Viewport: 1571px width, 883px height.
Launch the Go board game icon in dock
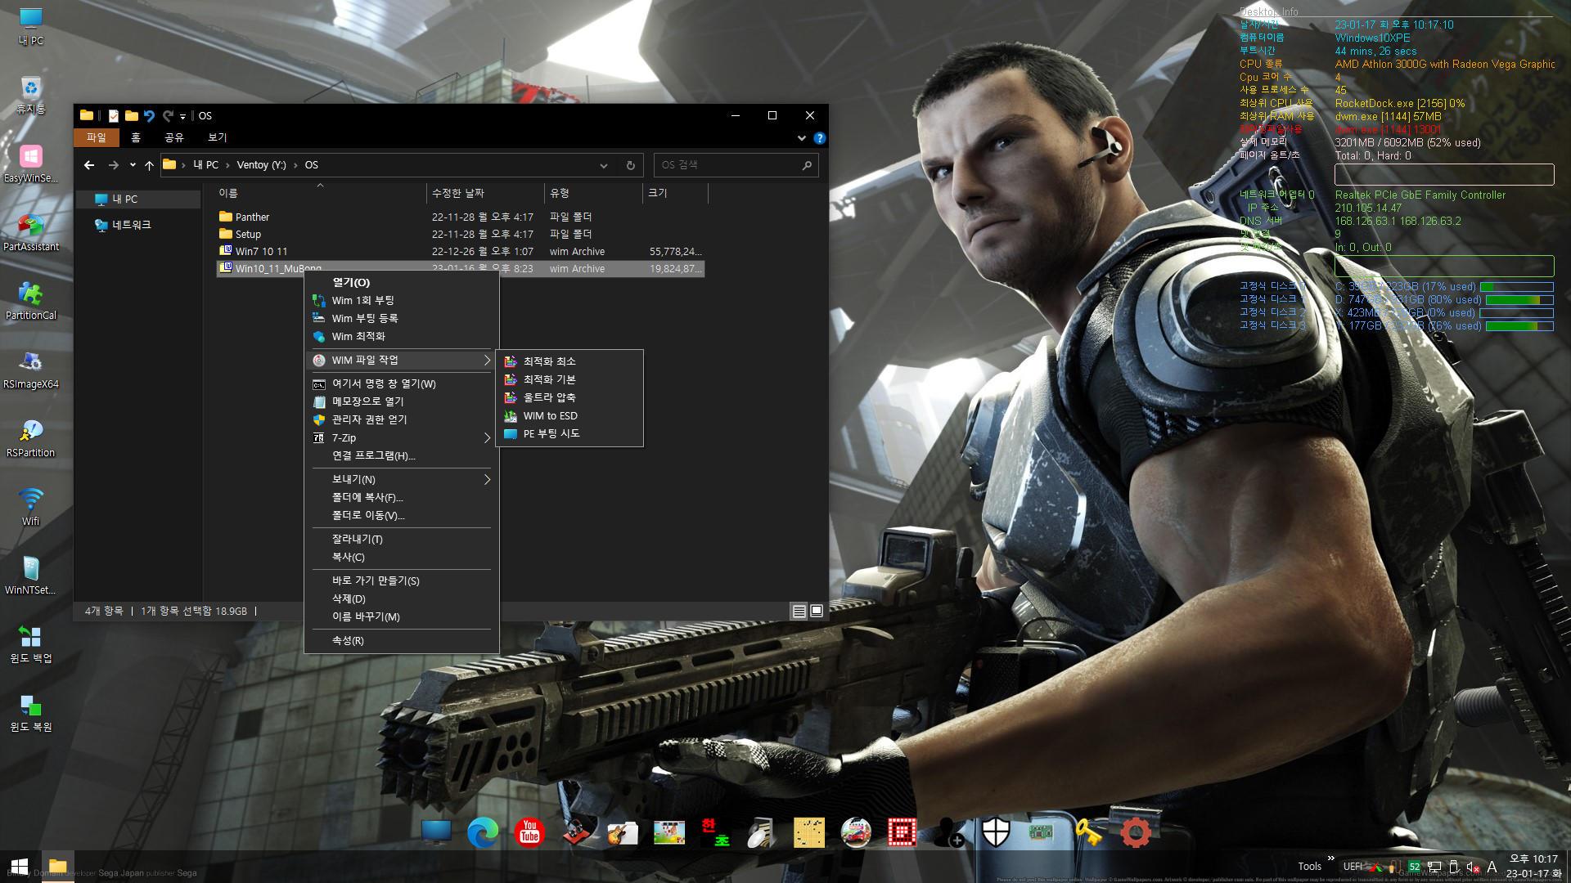(808, 832)
